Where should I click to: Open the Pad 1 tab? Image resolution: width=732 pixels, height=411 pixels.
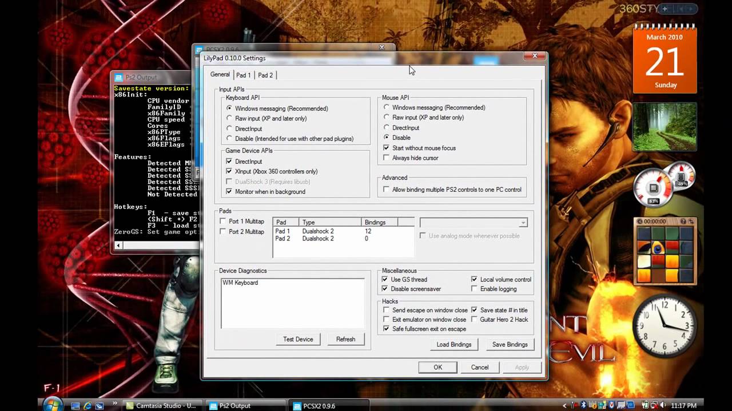coord(244,75)
